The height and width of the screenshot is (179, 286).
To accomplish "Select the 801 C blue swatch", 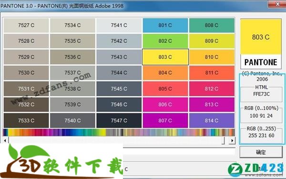I will pyautogui.click(x=165, y=25).
